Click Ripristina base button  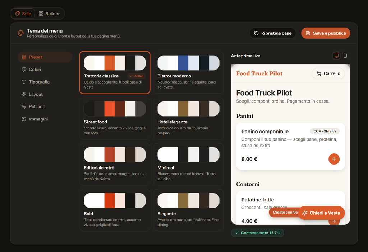[272, 33]
